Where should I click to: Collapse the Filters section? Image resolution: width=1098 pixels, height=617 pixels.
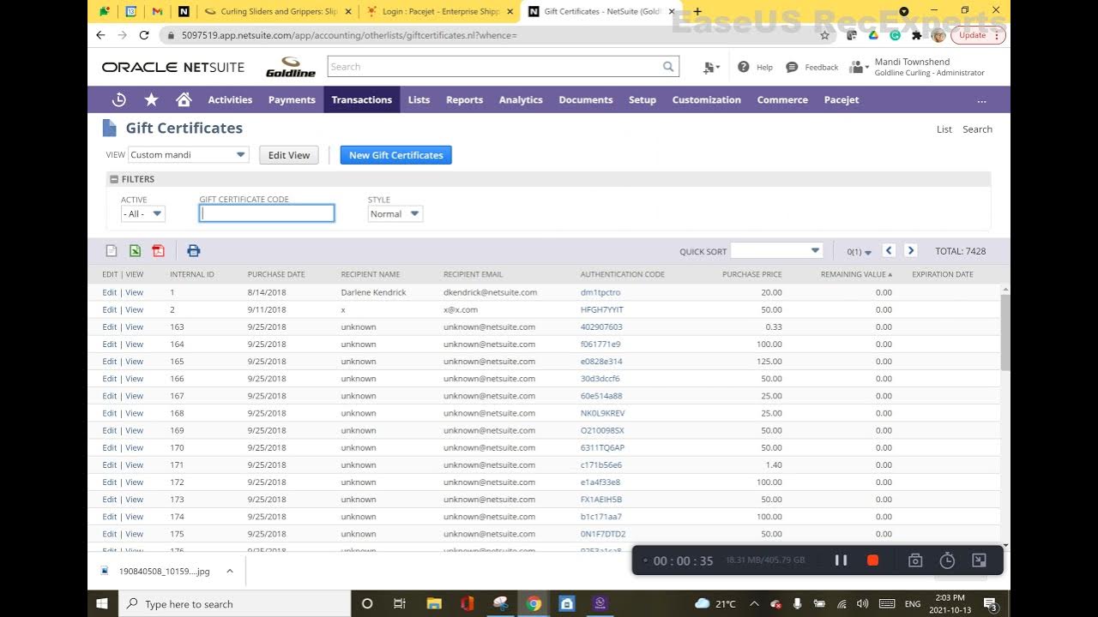(x=113, y=179)
